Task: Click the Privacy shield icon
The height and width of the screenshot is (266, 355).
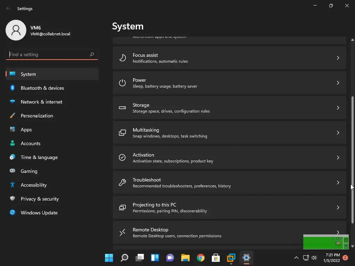Action: 12,198
